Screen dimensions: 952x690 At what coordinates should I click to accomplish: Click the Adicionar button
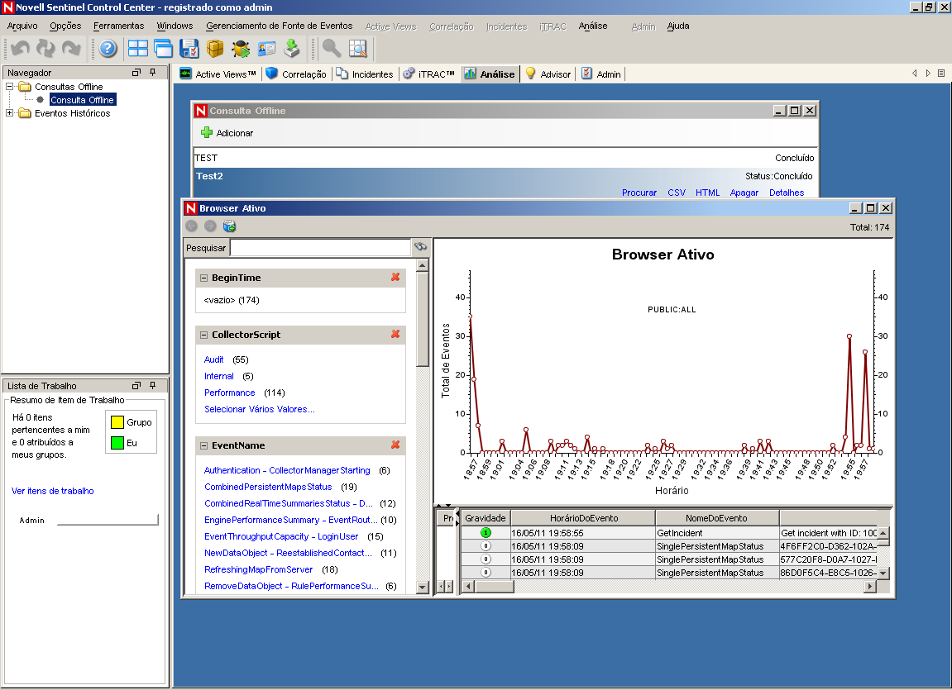227,133
